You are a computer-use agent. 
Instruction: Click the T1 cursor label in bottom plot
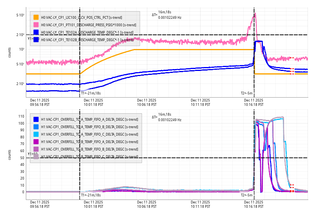pyautogui.click(x=91, y=195)
